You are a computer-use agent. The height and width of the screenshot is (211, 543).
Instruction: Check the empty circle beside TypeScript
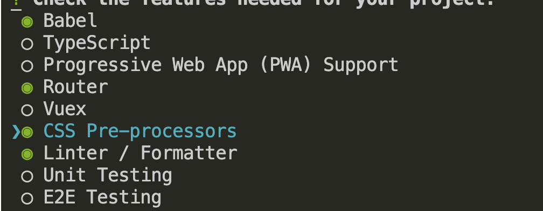coord(27,44)
